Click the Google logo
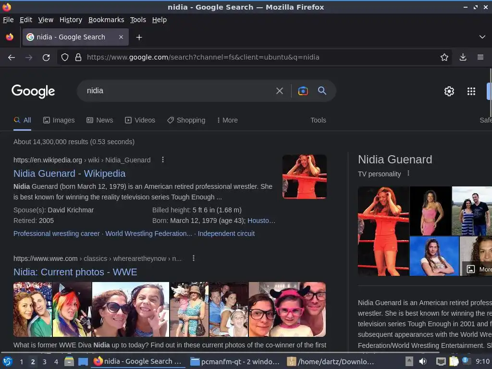The image size is (492, 369). (x=33, y=91)
